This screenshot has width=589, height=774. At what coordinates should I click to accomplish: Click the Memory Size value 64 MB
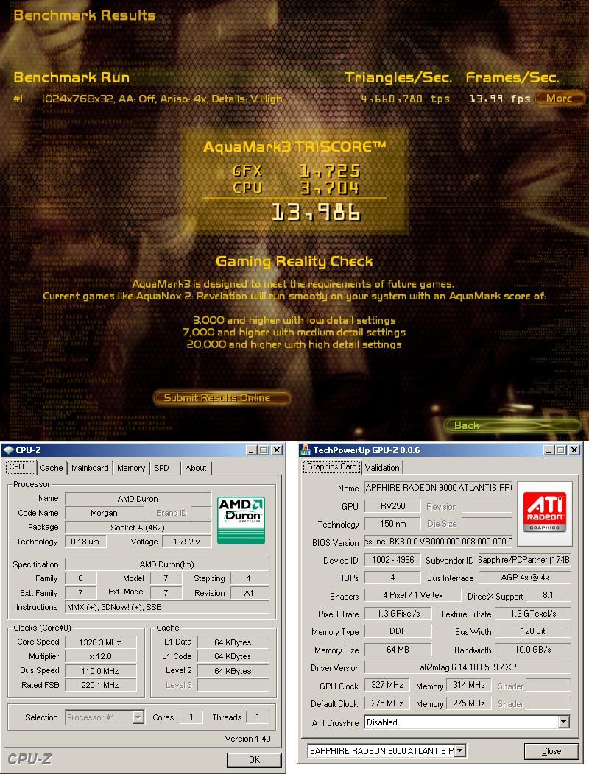coord(398,650)
